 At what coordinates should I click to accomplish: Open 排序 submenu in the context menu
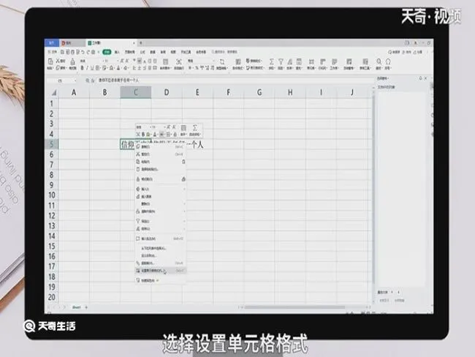click(161, 229)
